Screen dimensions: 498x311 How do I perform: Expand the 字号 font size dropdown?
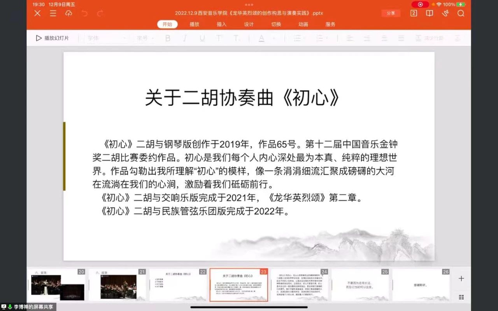[x=145, y=38]
